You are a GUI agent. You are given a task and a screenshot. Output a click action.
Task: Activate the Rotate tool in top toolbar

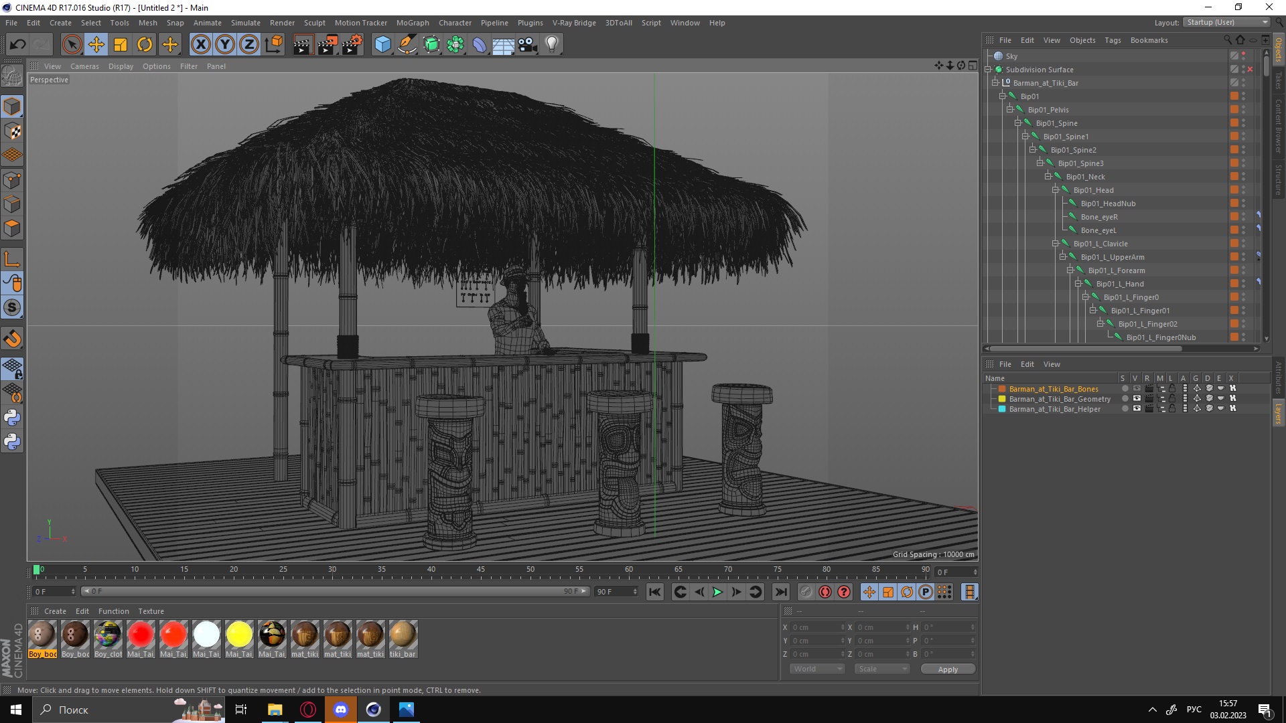(145, 45)
